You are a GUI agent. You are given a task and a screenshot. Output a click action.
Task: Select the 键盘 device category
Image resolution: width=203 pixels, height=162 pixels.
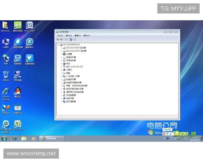pos(68,73)
